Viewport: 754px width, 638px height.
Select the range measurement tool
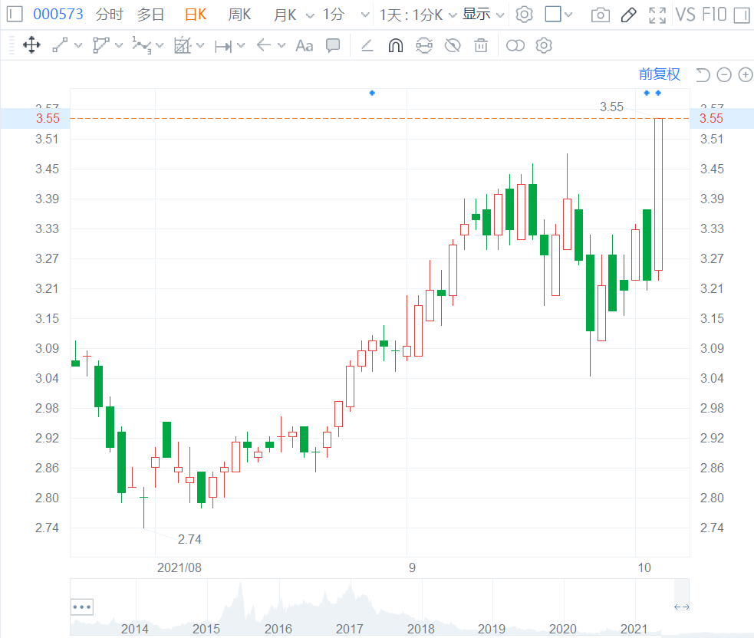click(223, 46)
